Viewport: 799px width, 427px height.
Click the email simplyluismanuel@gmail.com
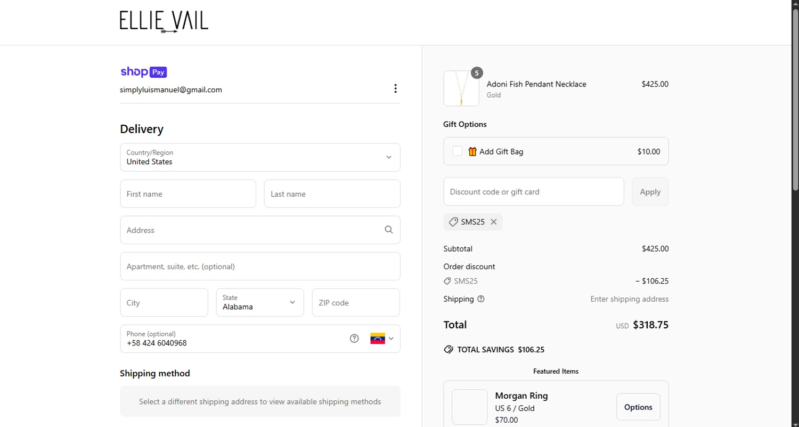171,90
